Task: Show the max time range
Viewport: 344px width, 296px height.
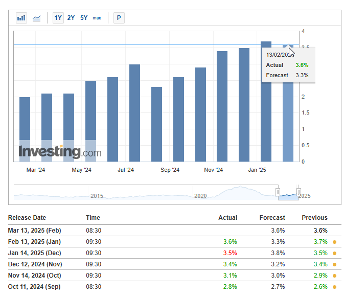Action: pyautogui.click(x=97, y=18)
